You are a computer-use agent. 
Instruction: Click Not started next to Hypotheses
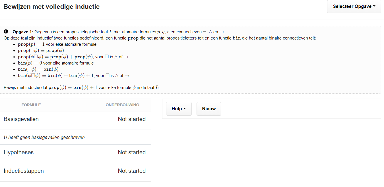click(132, 152)
